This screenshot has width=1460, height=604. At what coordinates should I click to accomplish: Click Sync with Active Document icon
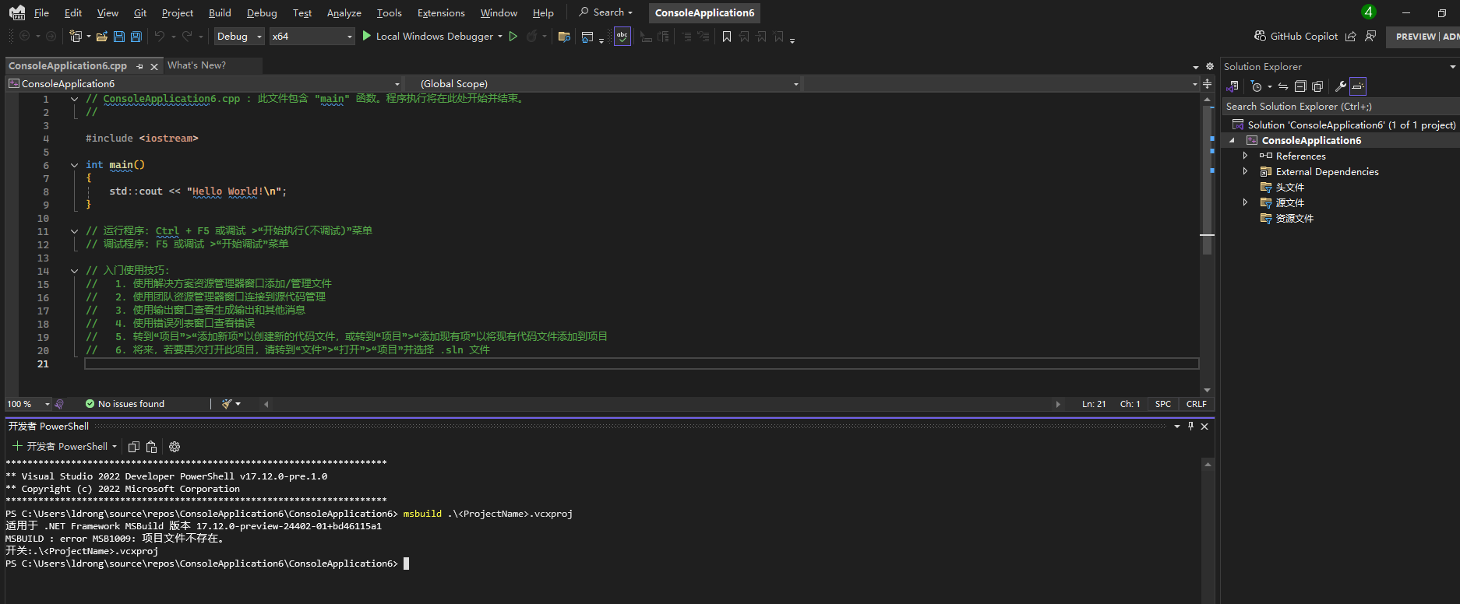(1283, 86)
